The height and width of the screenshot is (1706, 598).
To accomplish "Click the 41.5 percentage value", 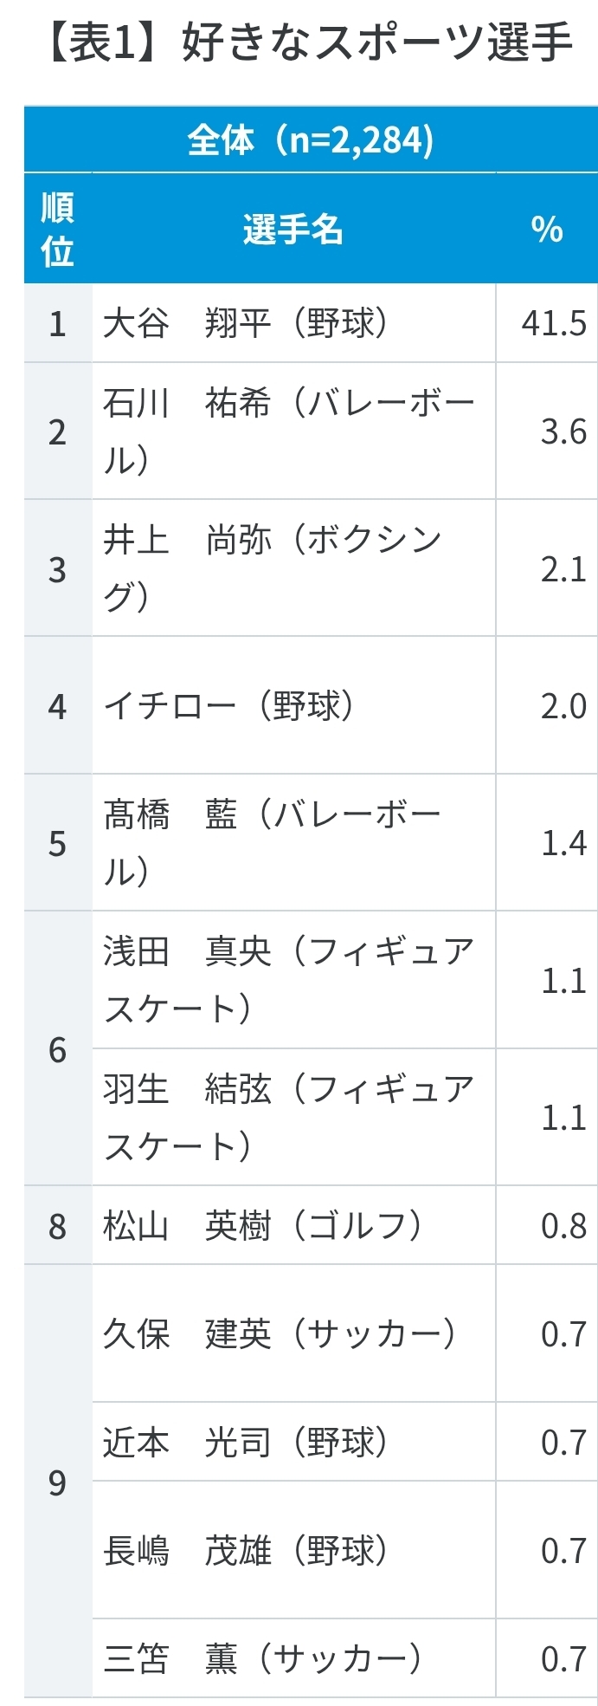I will pos(553,323).
